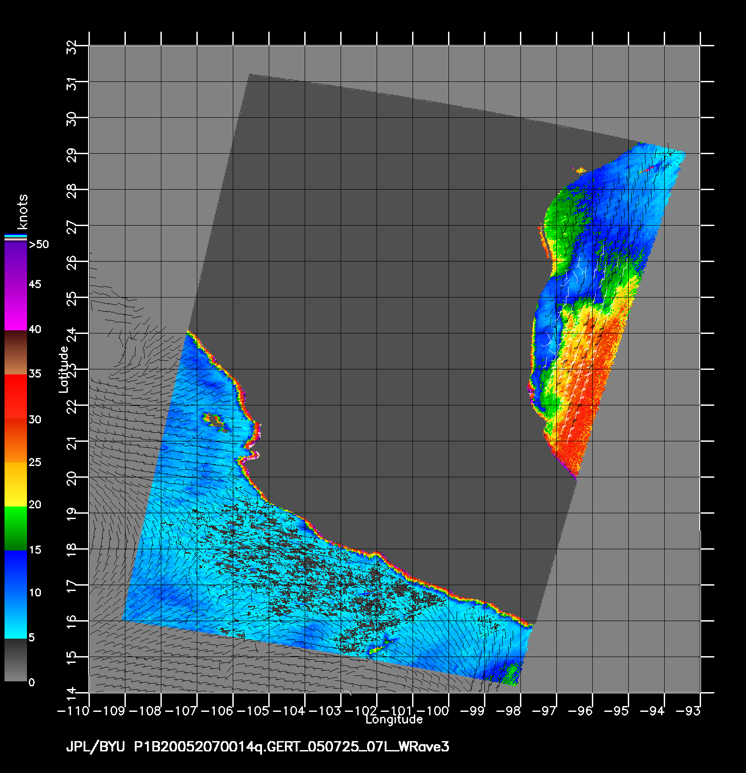Click the cyan 5–10 knots color band
The width and height of the screenshot is (746, 773).
tap(16, 616)
